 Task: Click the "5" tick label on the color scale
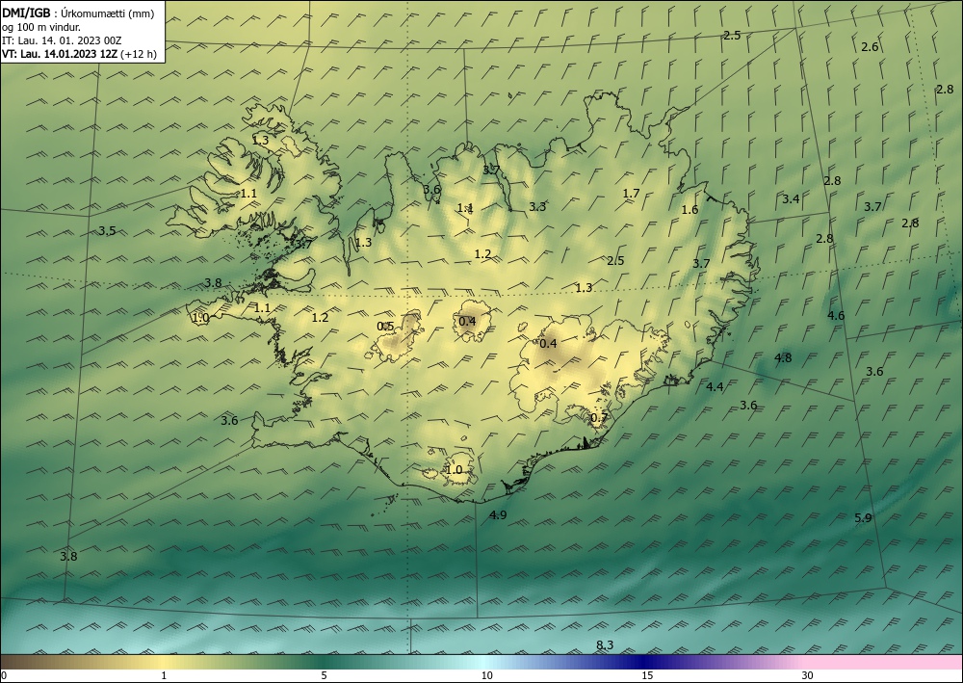click(324, 676)
